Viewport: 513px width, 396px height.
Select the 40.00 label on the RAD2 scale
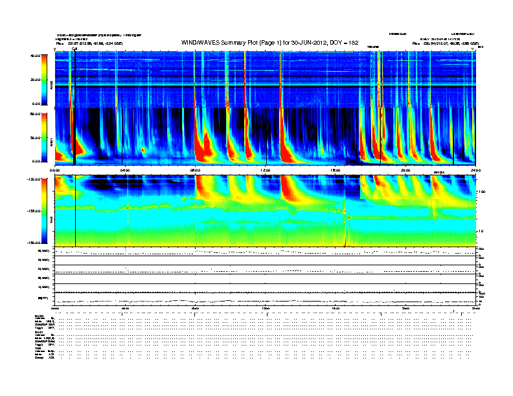(x=35, y=56)
